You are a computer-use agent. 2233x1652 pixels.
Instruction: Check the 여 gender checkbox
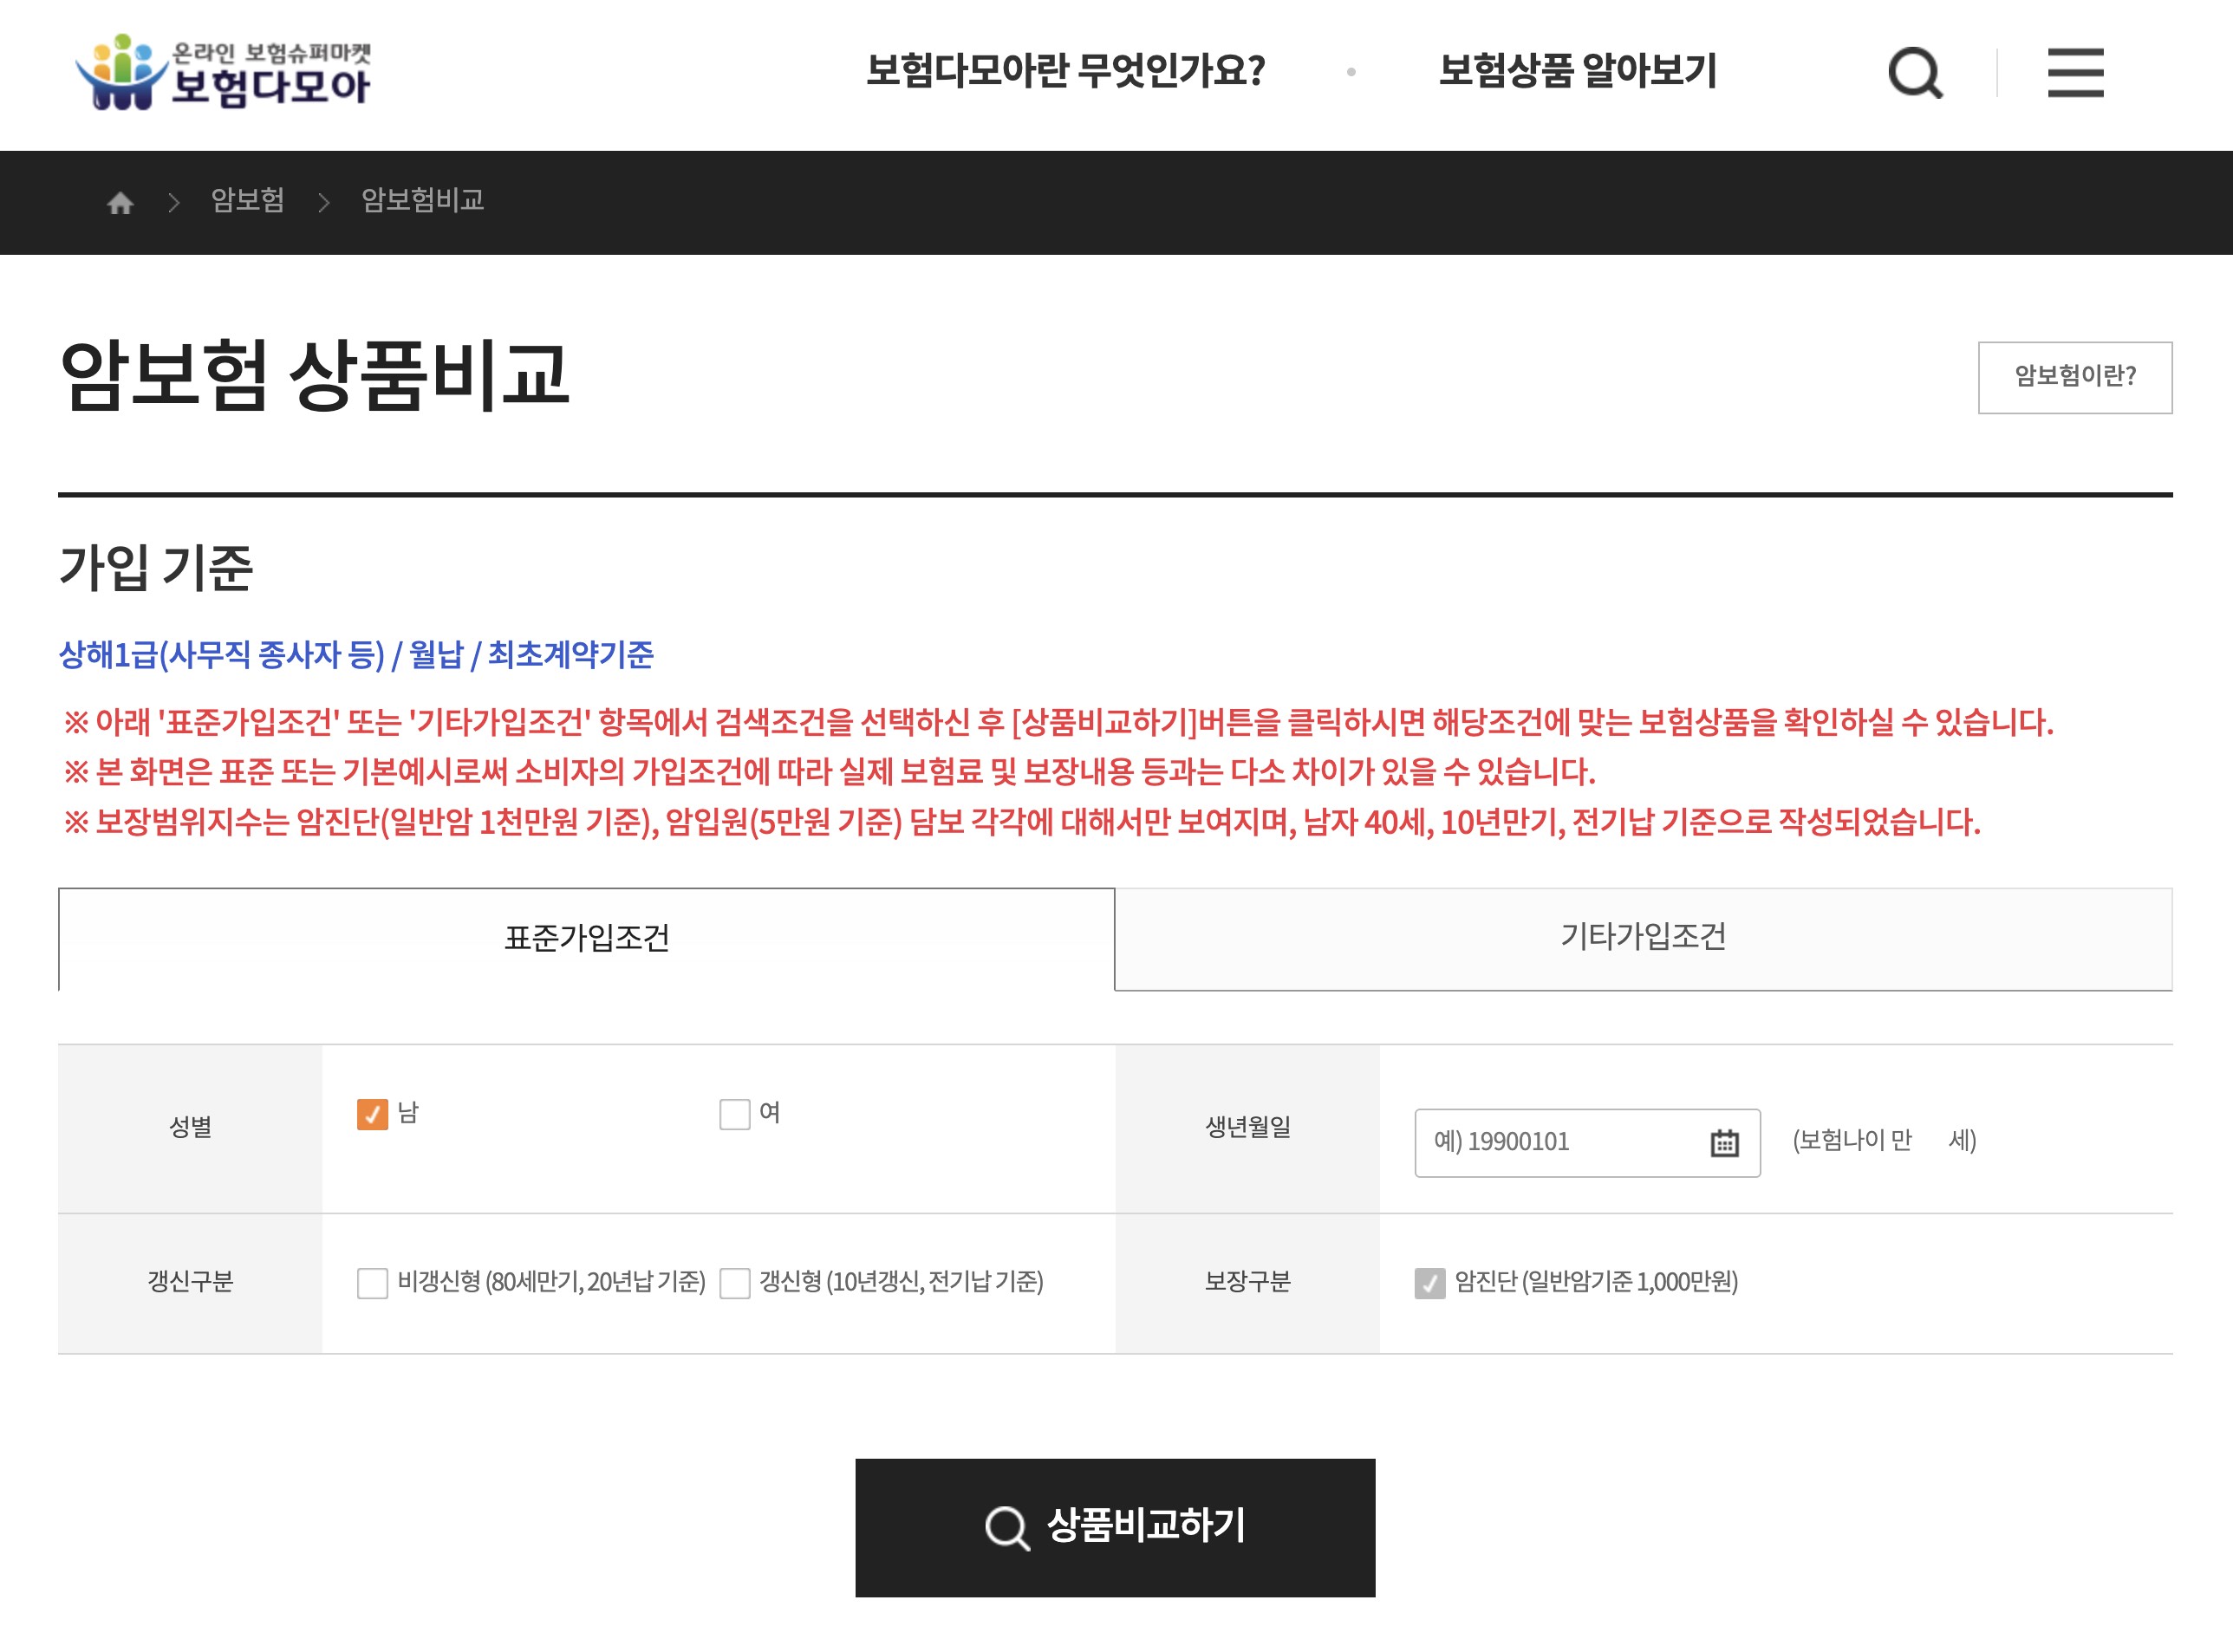pos(735,1114)
